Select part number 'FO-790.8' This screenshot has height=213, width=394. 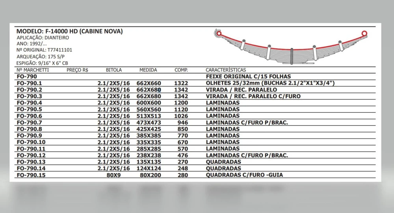point(30,129)
